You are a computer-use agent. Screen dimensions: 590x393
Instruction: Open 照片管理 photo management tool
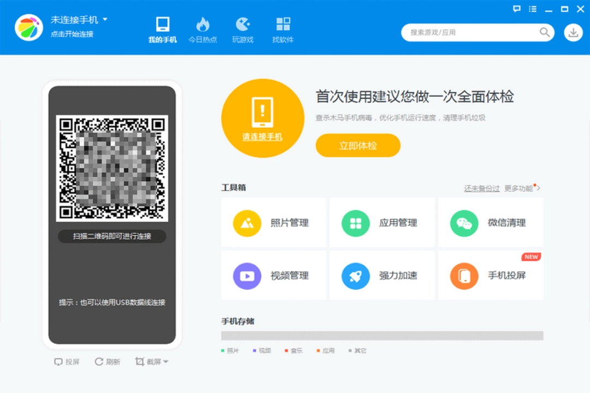(273, 223)
